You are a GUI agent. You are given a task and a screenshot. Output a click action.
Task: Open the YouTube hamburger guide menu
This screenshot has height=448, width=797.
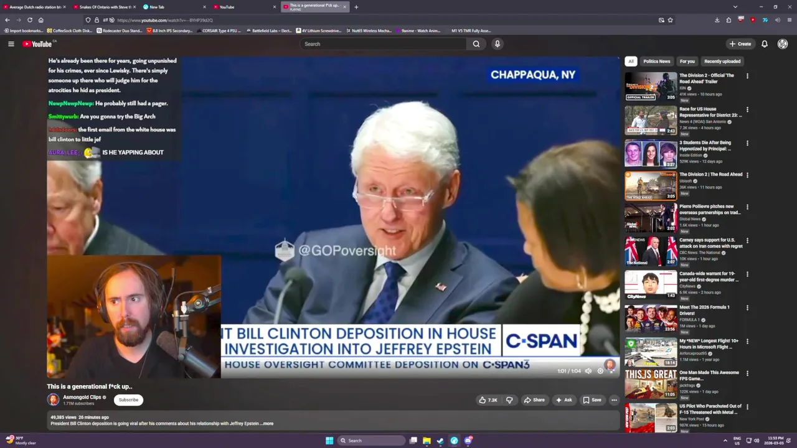11,44
